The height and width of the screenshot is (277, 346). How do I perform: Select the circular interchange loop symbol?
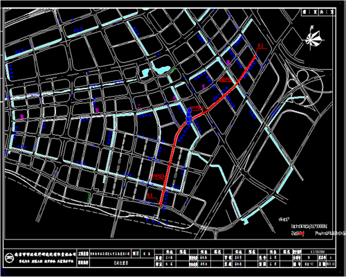(302, 75)
